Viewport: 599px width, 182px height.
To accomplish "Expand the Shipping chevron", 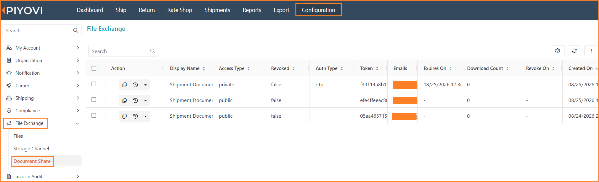I will click(78, 98).
